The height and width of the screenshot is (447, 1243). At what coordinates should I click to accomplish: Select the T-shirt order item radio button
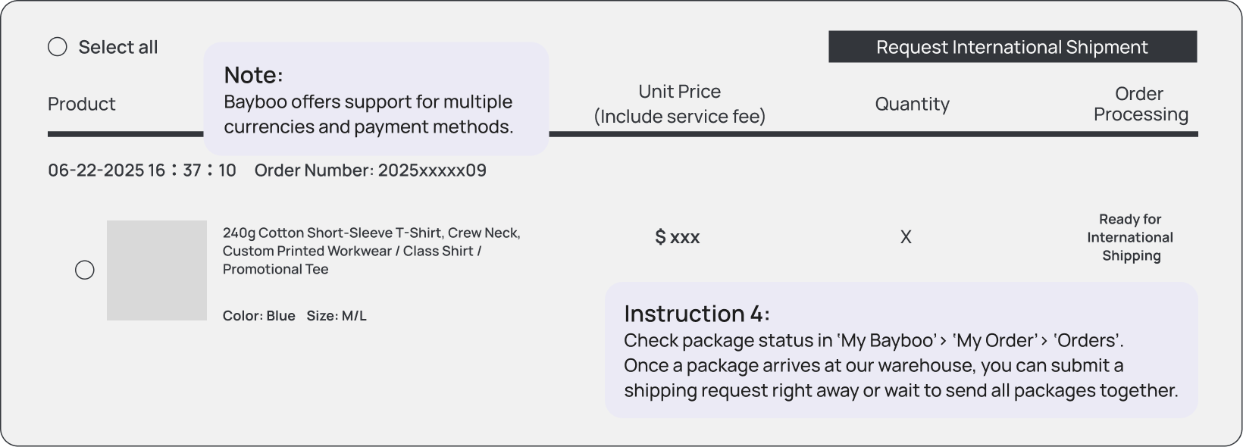pyautogui.click(x=85, y=270)
